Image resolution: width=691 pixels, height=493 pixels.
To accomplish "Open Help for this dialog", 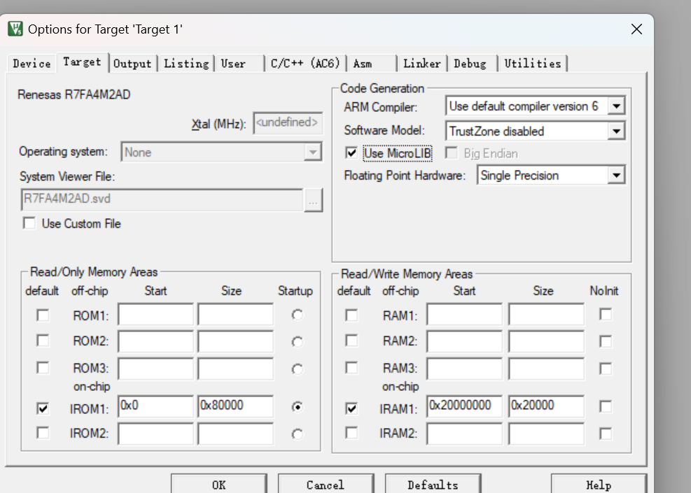I will (599, 484).
